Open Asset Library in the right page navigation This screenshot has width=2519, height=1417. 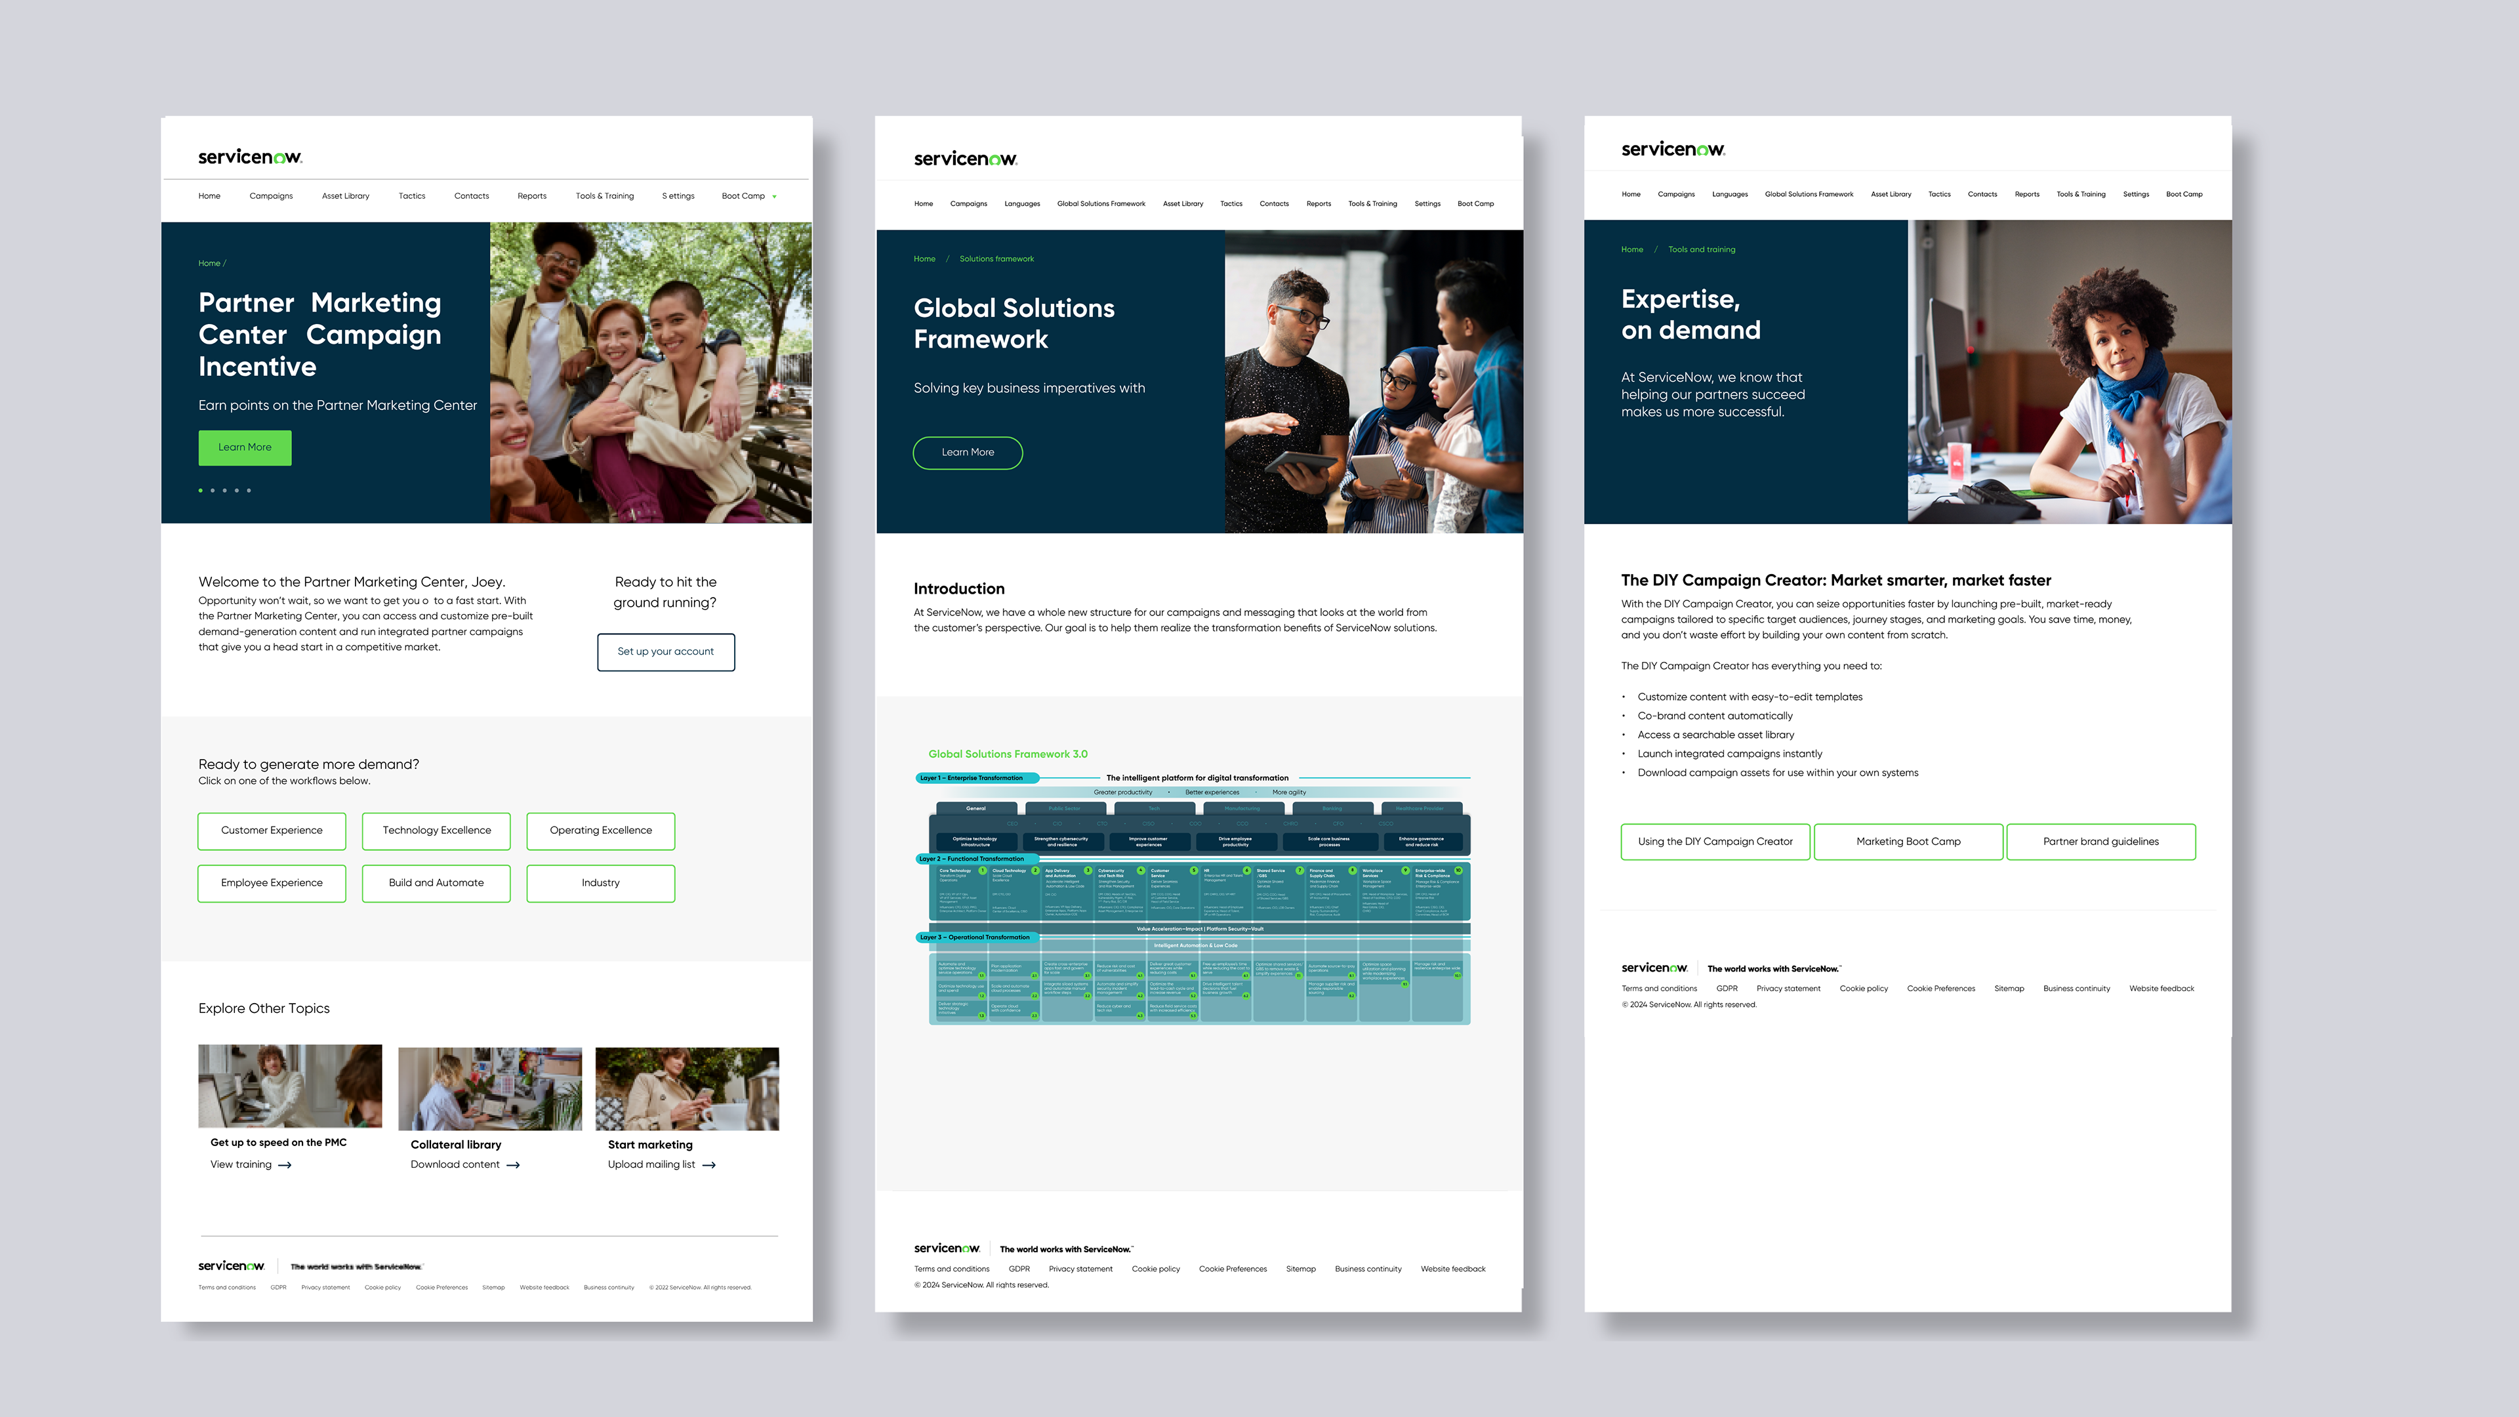[x=1891, y=194]
